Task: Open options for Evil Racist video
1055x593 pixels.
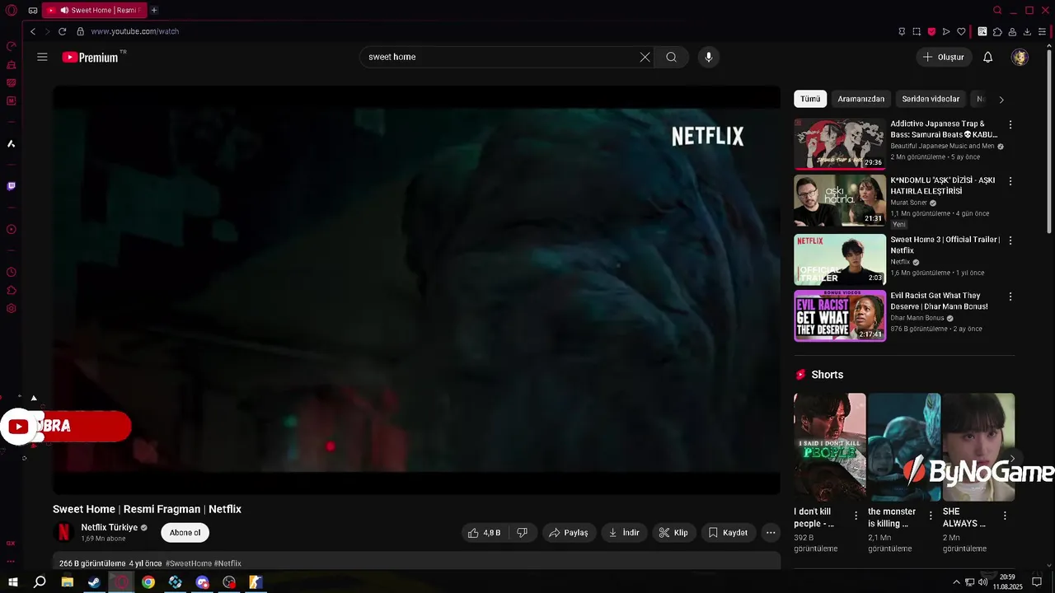Action: [1010, 296]
